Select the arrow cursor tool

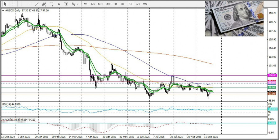tap(5, 4)
